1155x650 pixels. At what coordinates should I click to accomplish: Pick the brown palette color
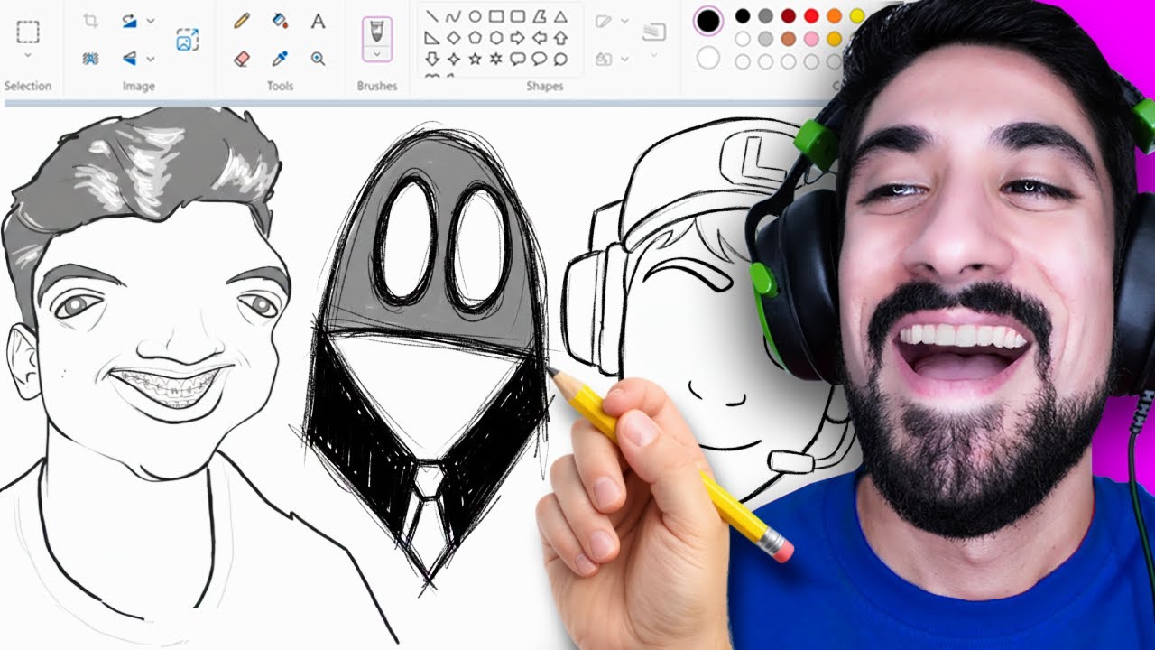(789, 38)
